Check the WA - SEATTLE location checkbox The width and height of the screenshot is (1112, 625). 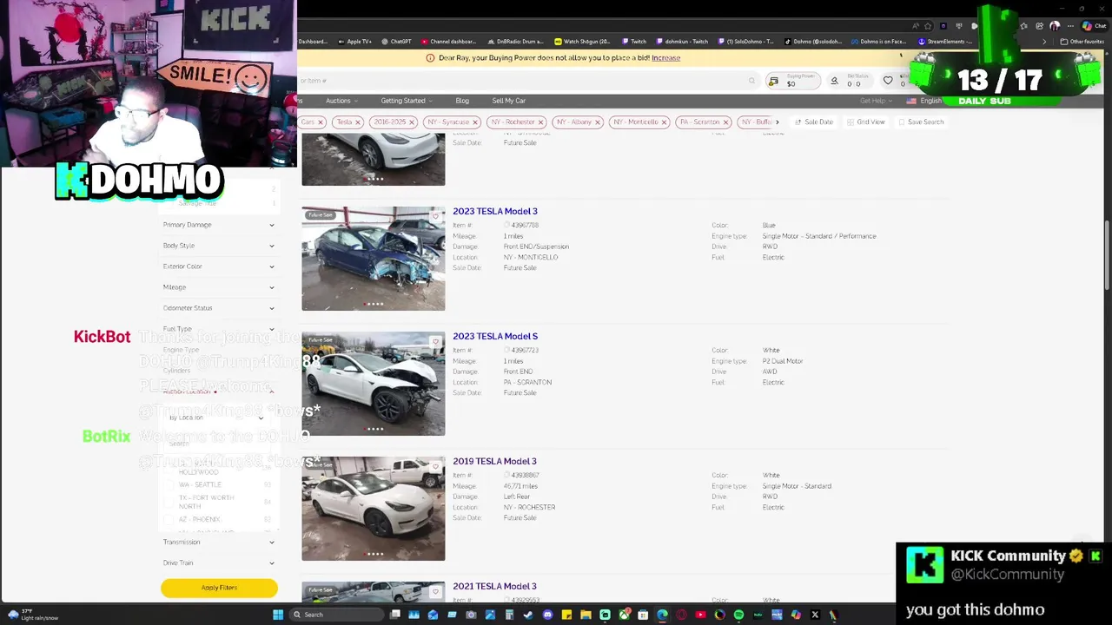coord(170,485)
